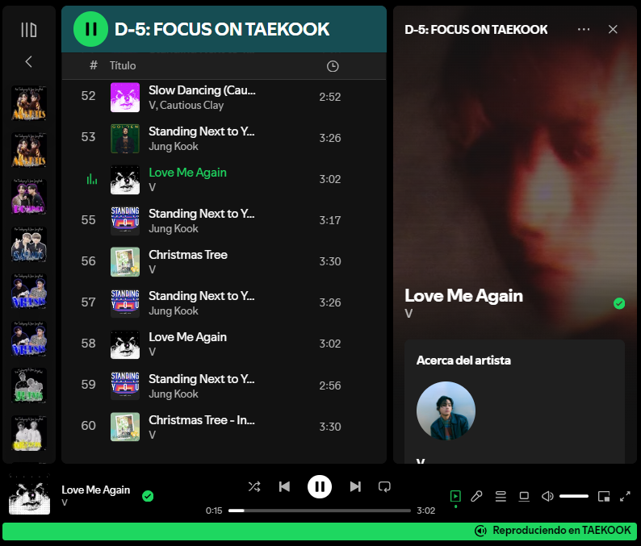Skip to the next track
Viewport: 641px width, 546px height.
point(355,486)
